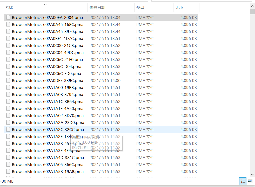
Task: Click file icon next to BrowserMetrics-602A1A5B-19A8.pma
Action: click(8, 171)
